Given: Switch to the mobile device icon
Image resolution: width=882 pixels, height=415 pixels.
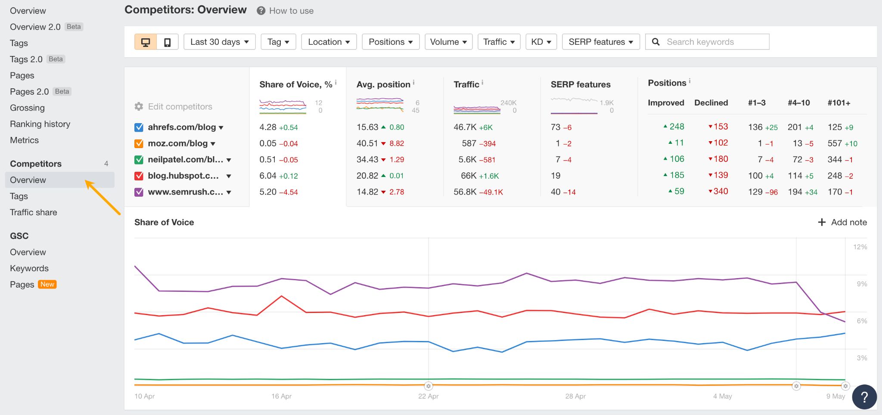Looking at the screenshot, I should coord(167,41).
